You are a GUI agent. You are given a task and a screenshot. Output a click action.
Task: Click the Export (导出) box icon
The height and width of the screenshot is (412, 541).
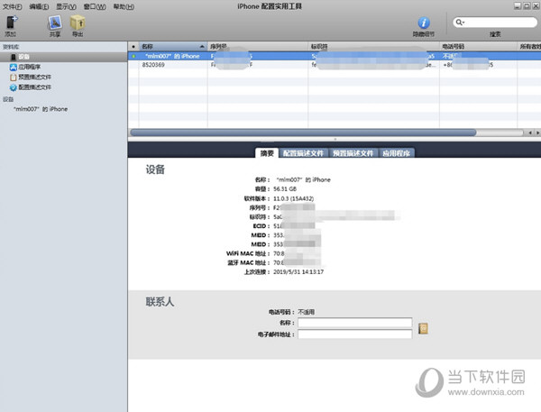78,23
